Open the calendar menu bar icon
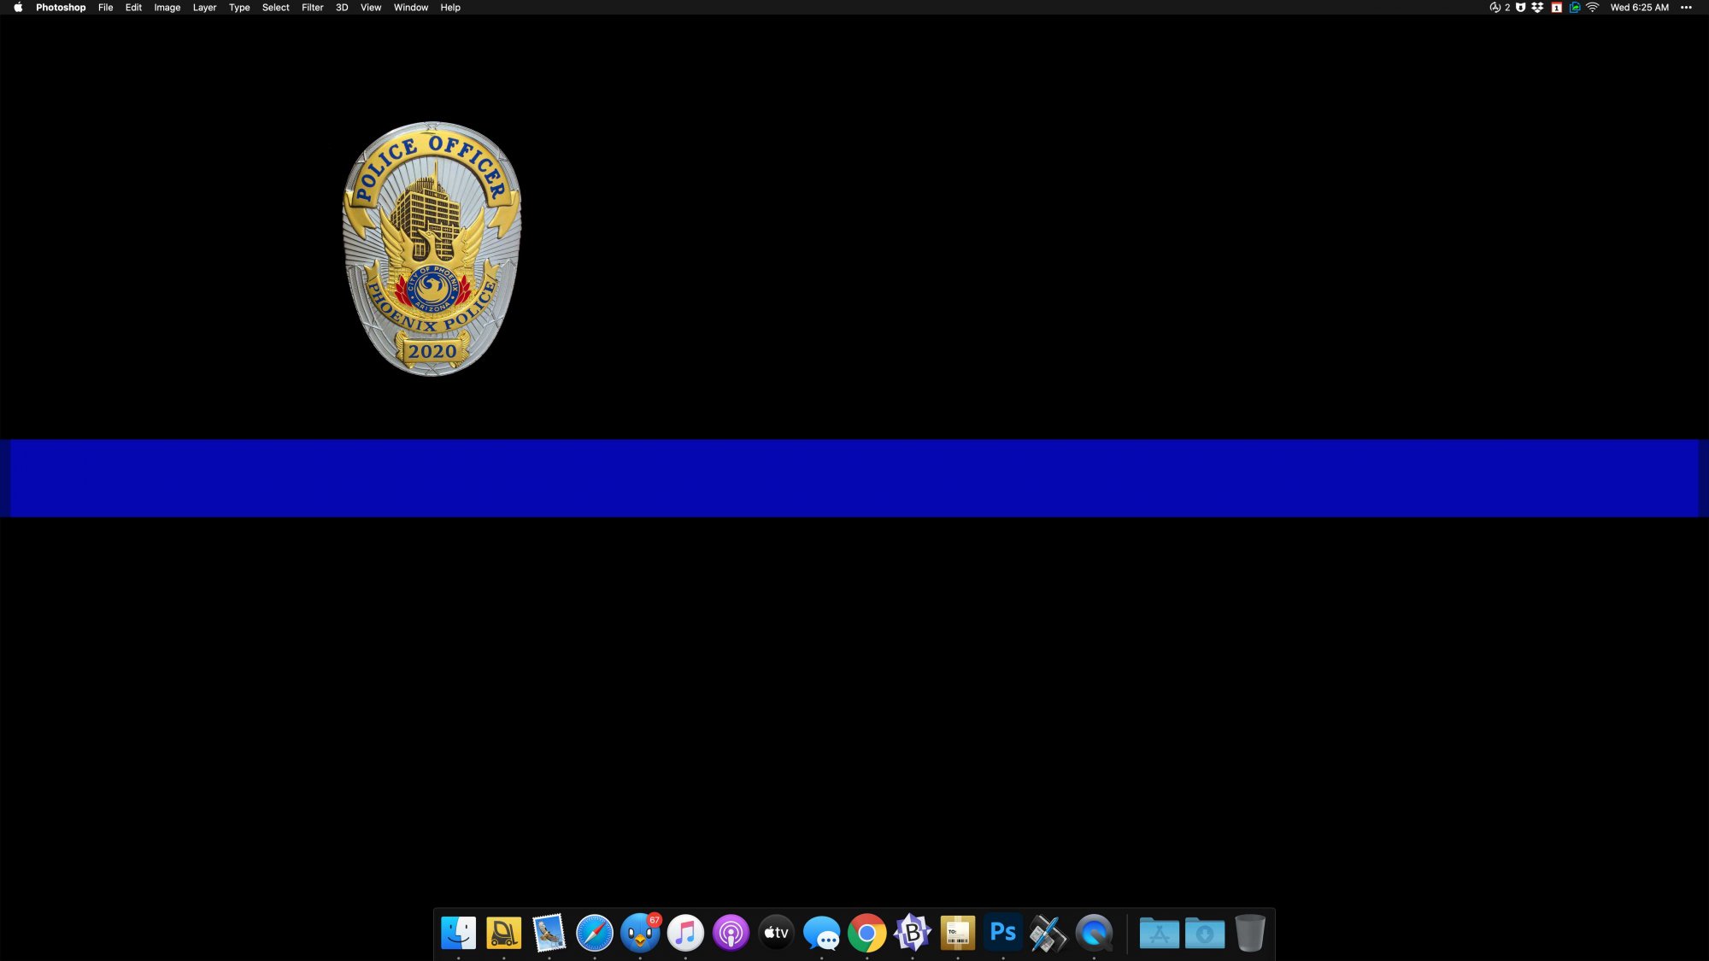Screen dimensions: 1709x961 1557,8
